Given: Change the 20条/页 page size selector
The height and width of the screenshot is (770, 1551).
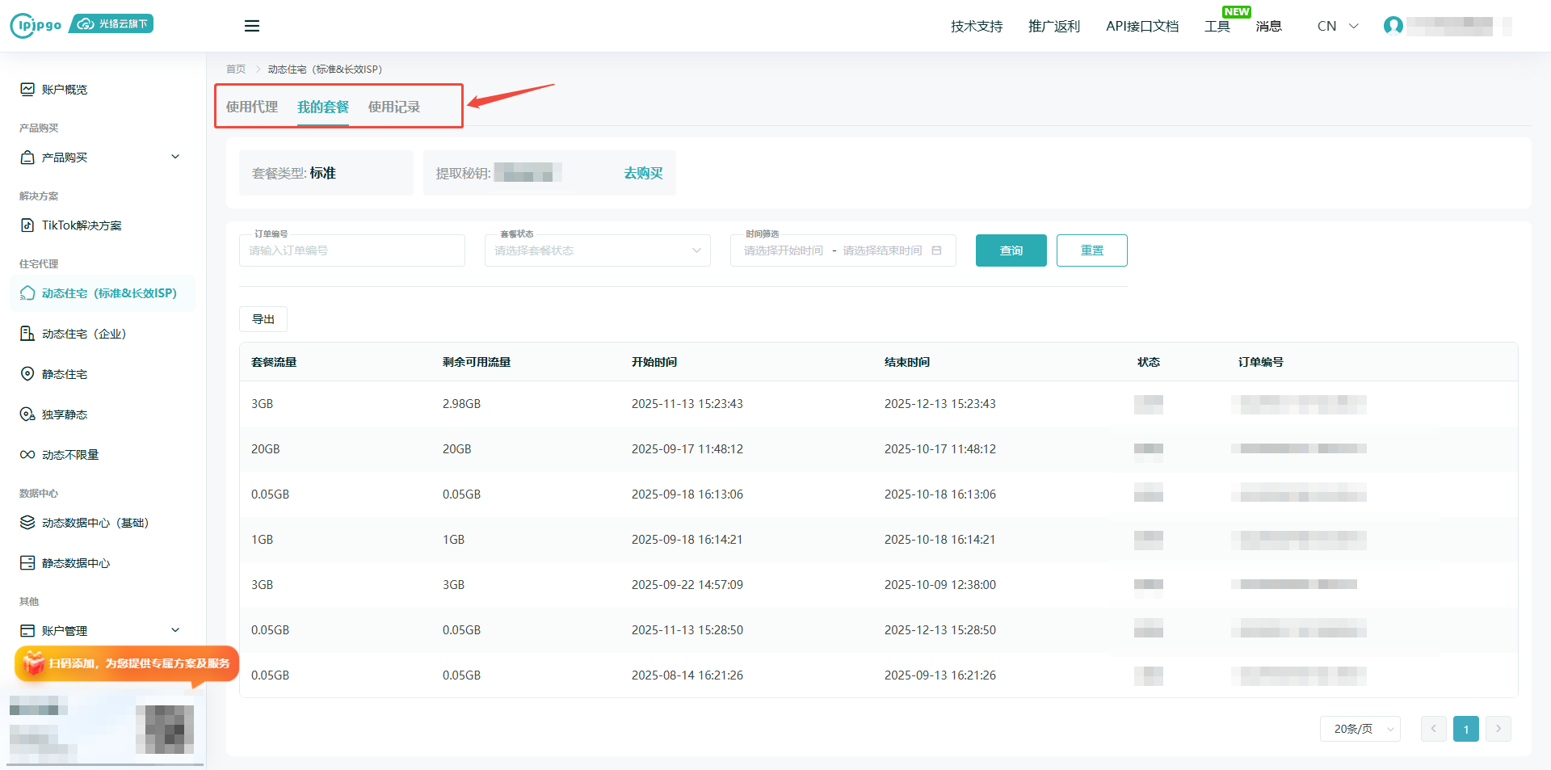Looking at the screenshot, I should pyautogui.click(x=1360, y=729).
